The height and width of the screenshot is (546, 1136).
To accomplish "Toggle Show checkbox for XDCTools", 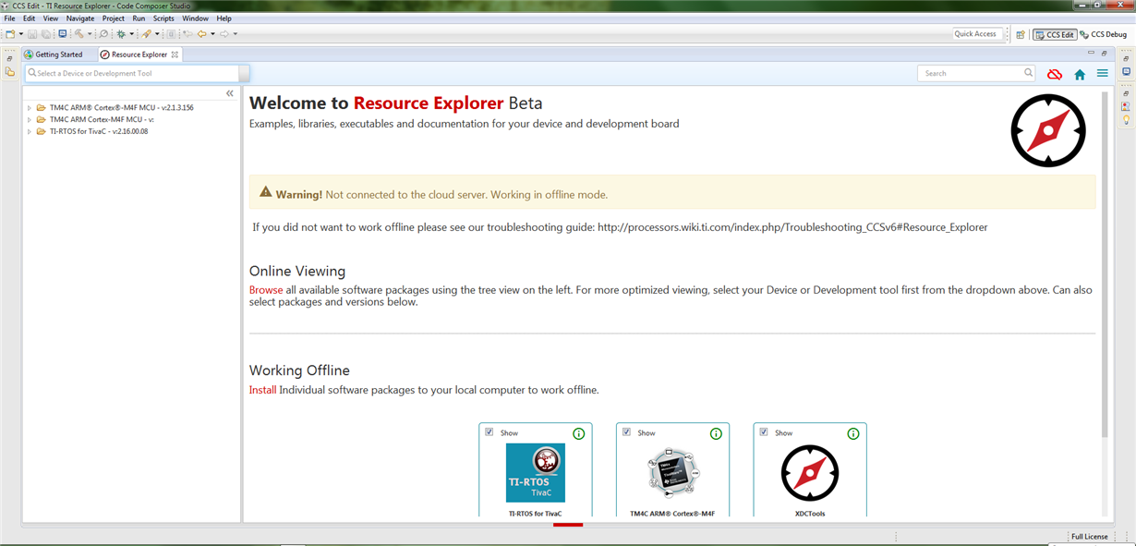I will click(x=763, y=431).
